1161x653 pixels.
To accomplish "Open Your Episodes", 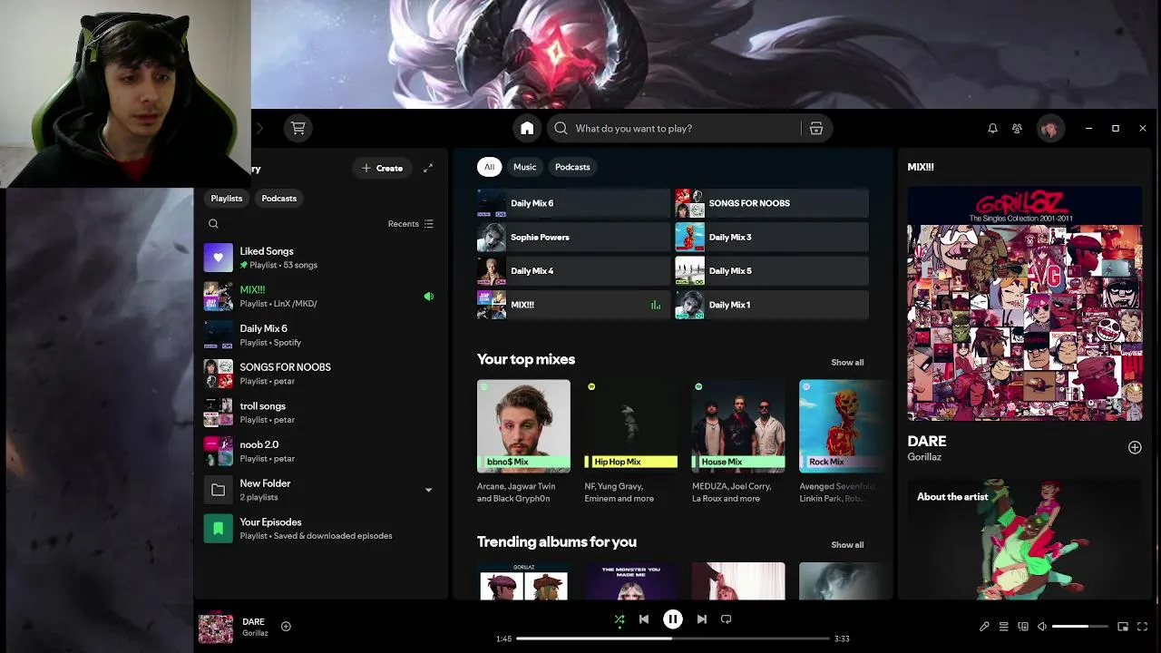I will coord(319,529).
